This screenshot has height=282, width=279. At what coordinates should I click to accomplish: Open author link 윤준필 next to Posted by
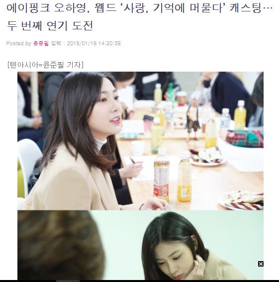tap(41, 43)
